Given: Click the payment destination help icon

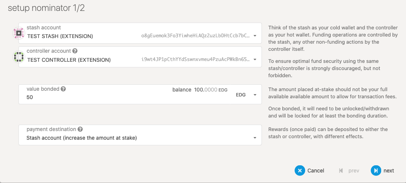Looking at the screenshot, I should [x=80, y=129].
